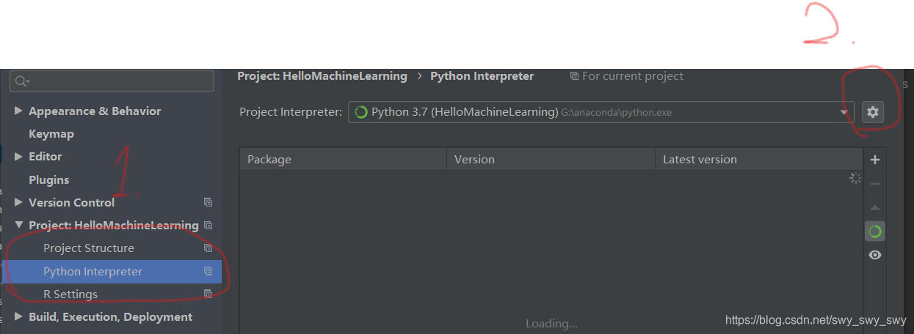Open the Project Interpreter dropdown
This screenshot has height=334, width=914.
pos(601,112)
